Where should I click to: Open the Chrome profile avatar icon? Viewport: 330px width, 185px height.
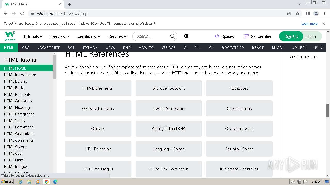pos(316,13)
